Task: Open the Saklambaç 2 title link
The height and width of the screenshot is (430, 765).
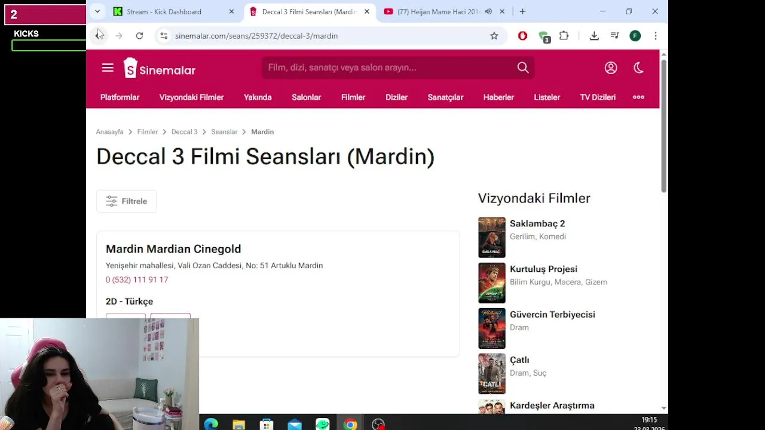Action: click(537, 223)
